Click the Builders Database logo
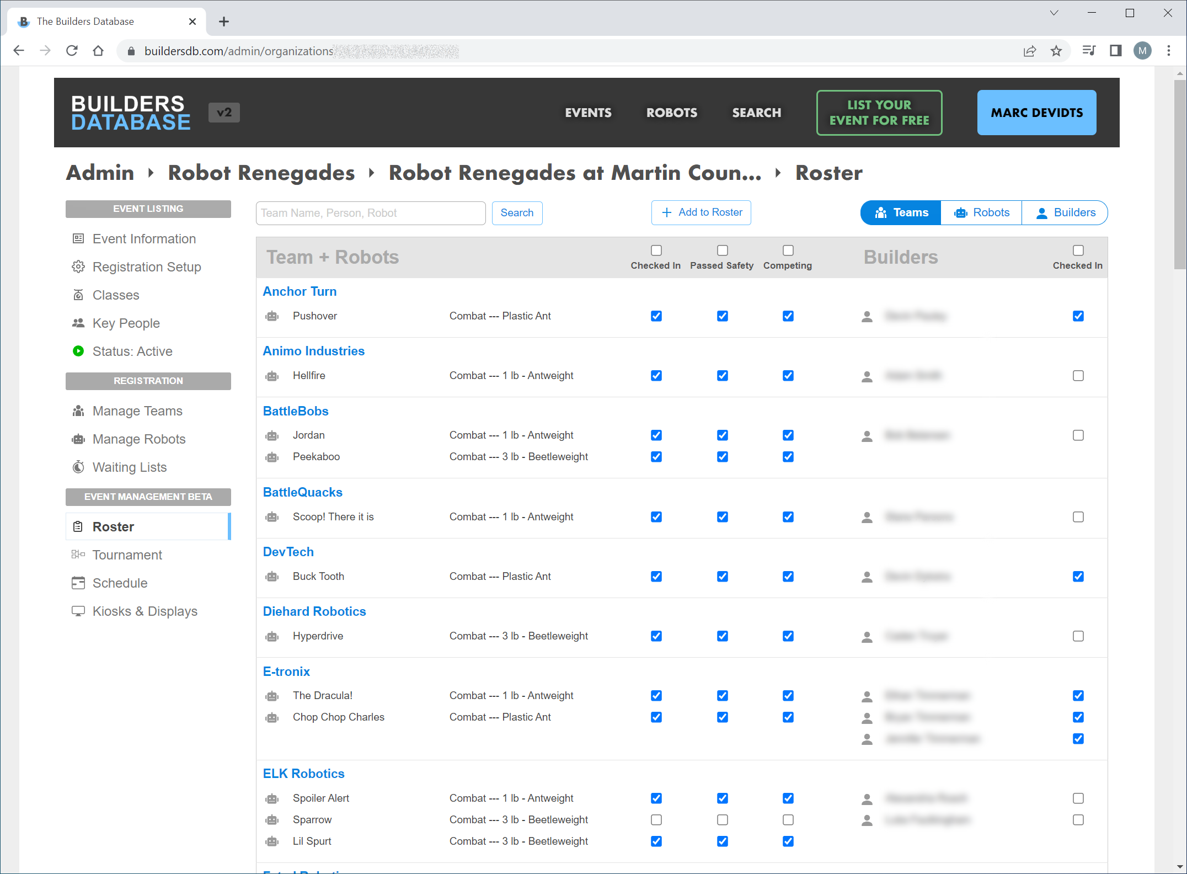This screenshot has height=874, width=1187. coord(131,113)
